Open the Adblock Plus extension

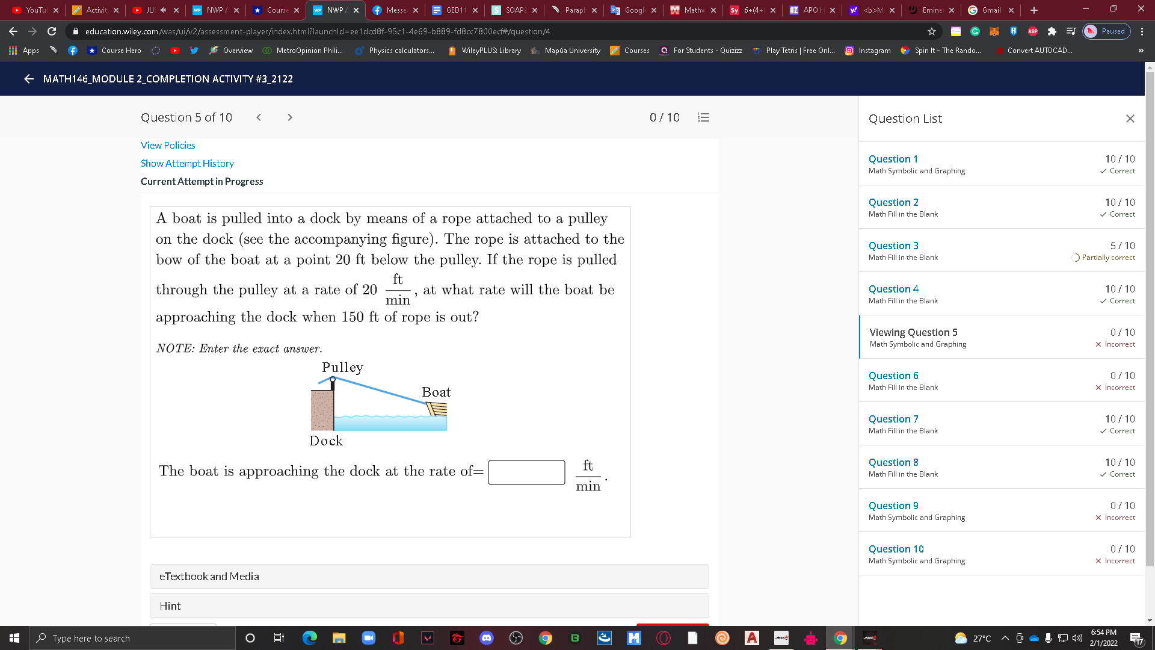coord(1033,31)
